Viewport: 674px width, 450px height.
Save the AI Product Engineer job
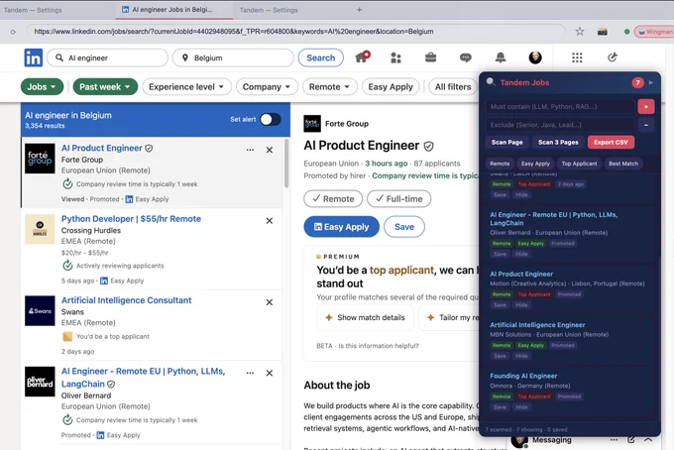pyautogui.click(x=404, y=227)
